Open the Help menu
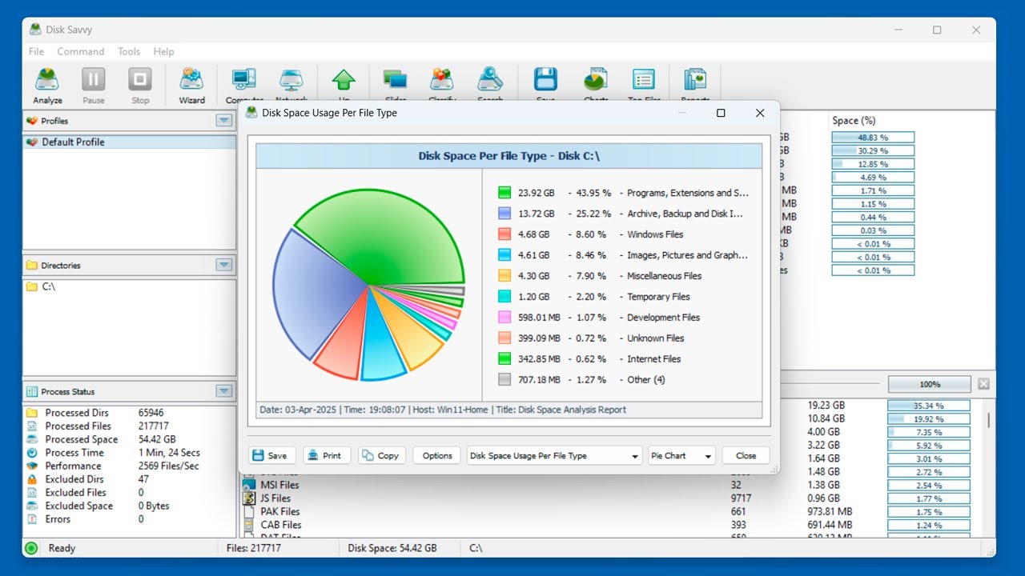Viewport: 1025px width, 576px height. (x=163, y=51)
